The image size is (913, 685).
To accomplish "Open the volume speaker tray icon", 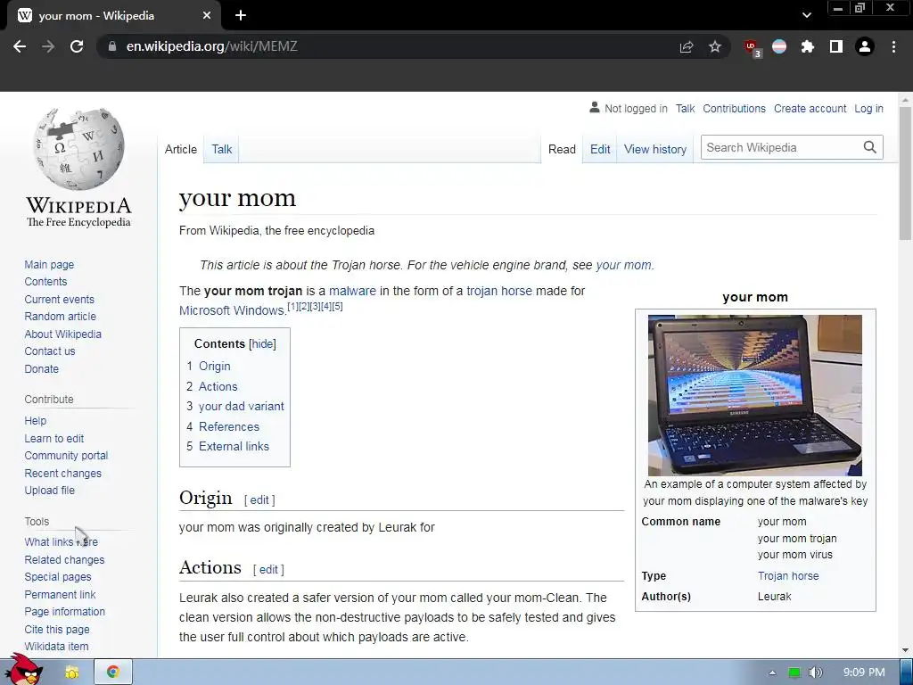I will pos(816,673).
